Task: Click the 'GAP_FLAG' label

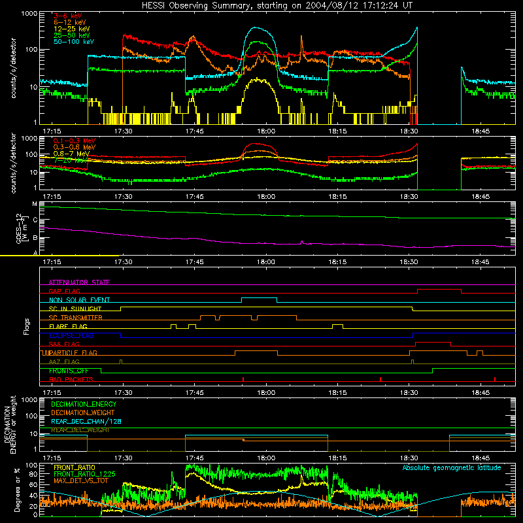Action: click(x=64, y=291)
